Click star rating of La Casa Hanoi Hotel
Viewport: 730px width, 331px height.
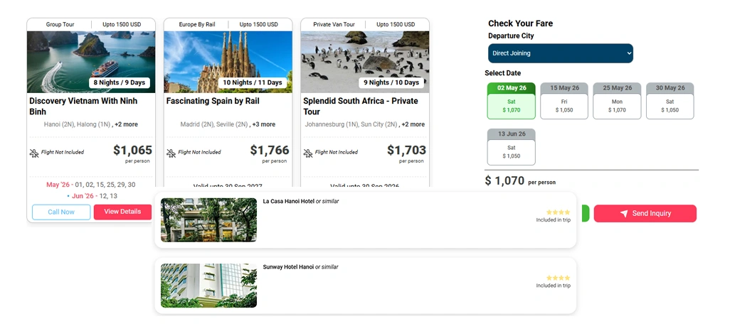pyautogui.click(x=558, y=212)
